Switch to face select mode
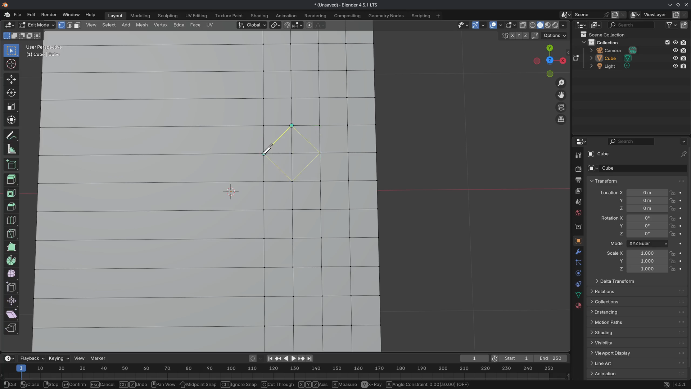Screen dimensions: 691x389 [77, 25]
